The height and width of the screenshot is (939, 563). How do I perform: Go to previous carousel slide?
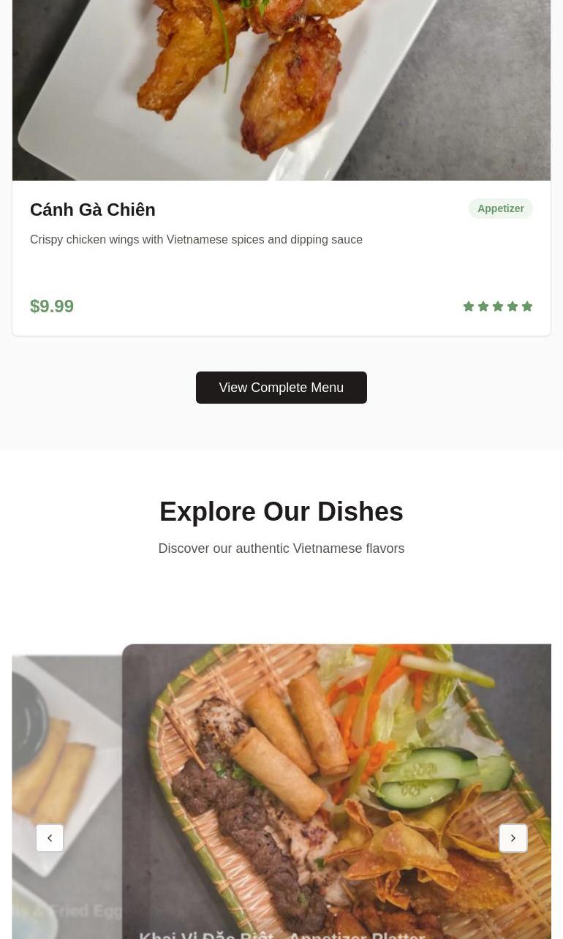click(50, 838)
